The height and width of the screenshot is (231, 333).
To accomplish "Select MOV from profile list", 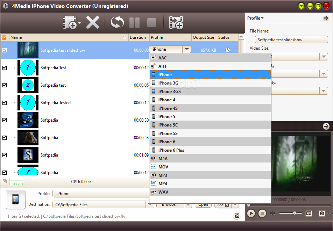I will coord(210,167).
